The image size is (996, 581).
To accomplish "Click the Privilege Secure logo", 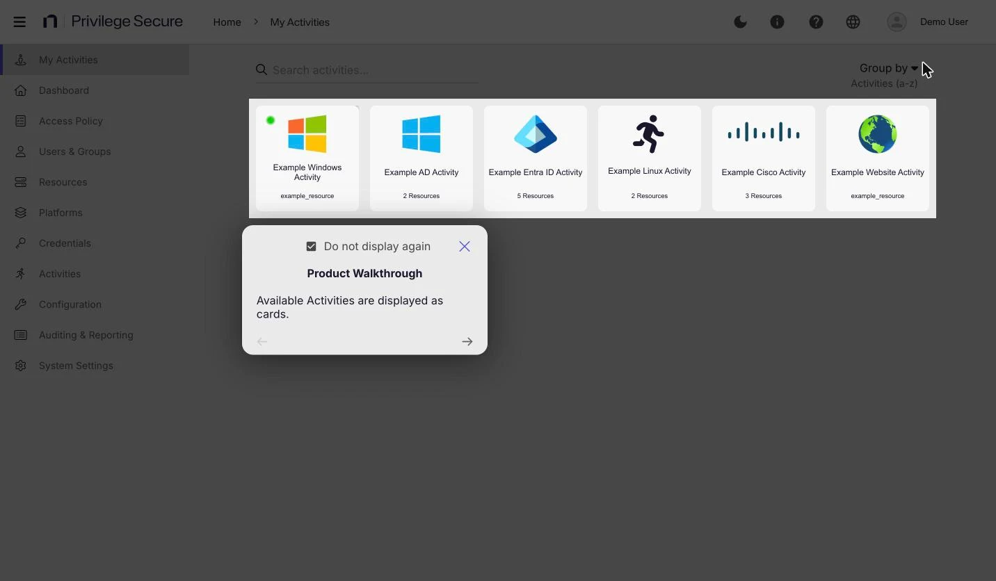I will (113, 22).
